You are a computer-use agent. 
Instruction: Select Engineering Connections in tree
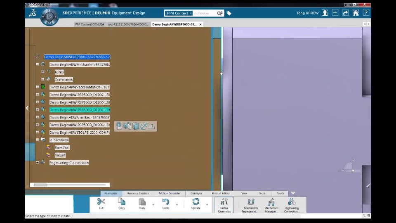(69, 163)
